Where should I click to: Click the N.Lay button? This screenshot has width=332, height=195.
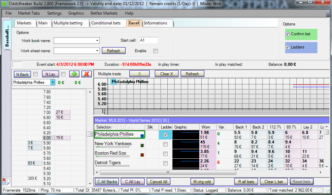[50, 74]
